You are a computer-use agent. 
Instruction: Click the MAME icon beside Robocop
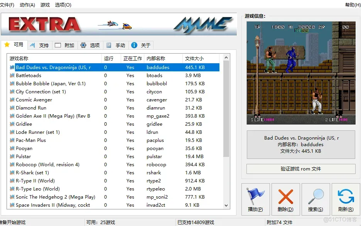pos(12,165)
